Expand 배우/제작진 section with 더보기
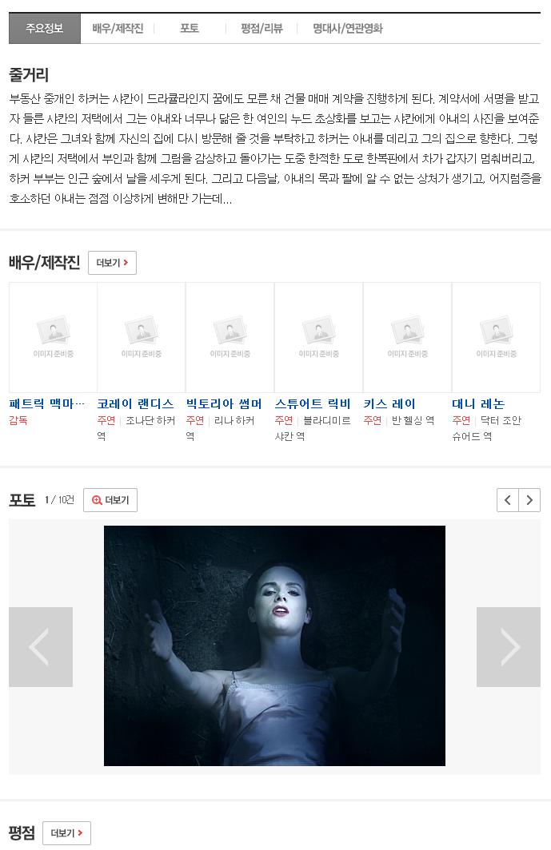Image resolution: width=551 pixels, height=850 pixels. (x=113, y=263)
